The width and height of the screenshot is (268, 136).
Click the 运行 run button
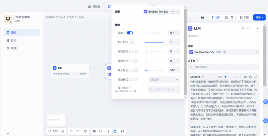pos(216,17)
